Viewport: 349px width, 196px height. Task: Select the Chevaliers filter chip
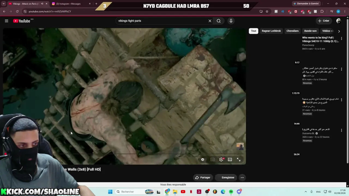click(x=293, y=31)
